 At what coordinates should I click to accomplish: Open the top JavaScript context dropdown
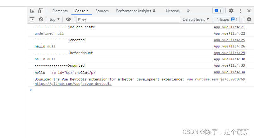pyautogui.click(x=55, y=19)
